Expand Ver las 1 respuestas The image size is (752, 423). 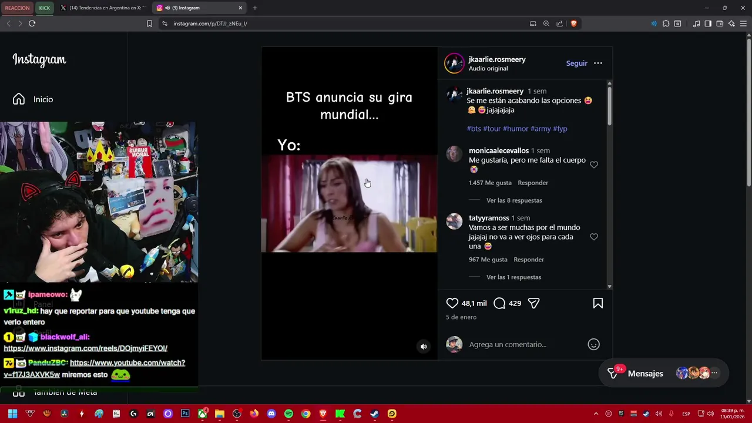(x=513, y=277)
